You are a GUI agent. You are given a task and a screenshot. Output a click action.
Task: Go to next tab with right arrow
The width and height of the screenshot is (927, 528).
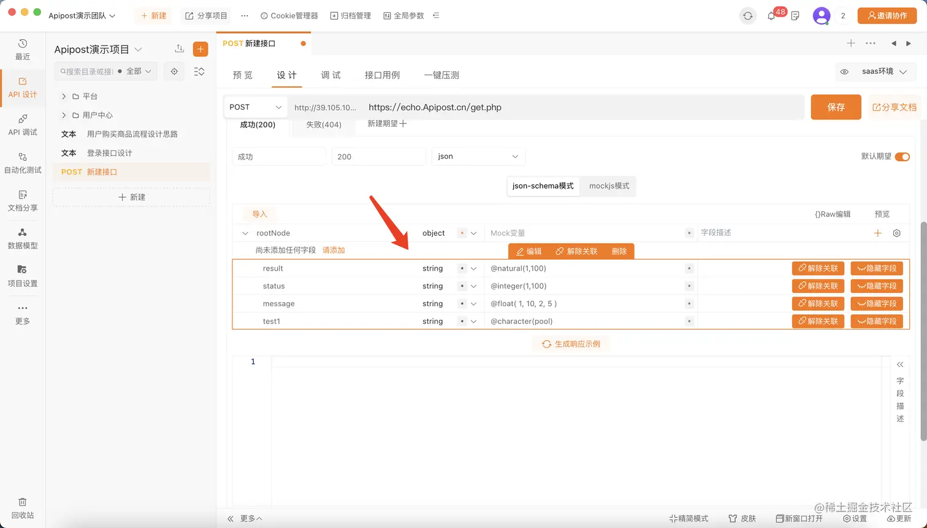[x=909, y=43]
